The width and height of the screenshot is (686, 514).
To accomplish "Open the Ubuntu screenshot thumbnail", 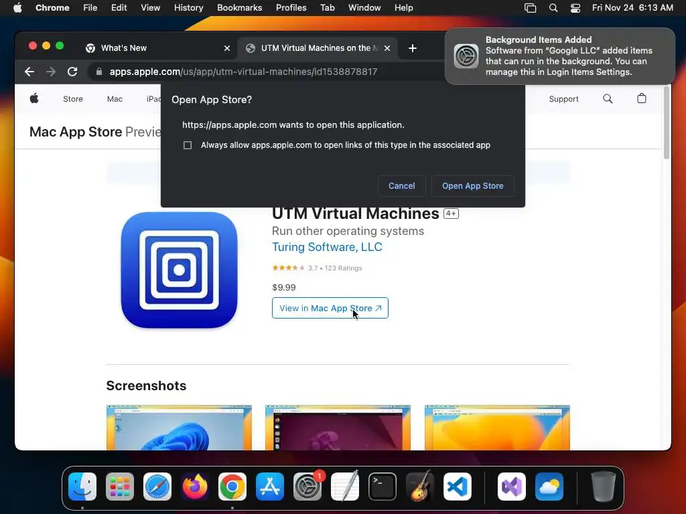I will pyautogui.click(x=338, y=428).
